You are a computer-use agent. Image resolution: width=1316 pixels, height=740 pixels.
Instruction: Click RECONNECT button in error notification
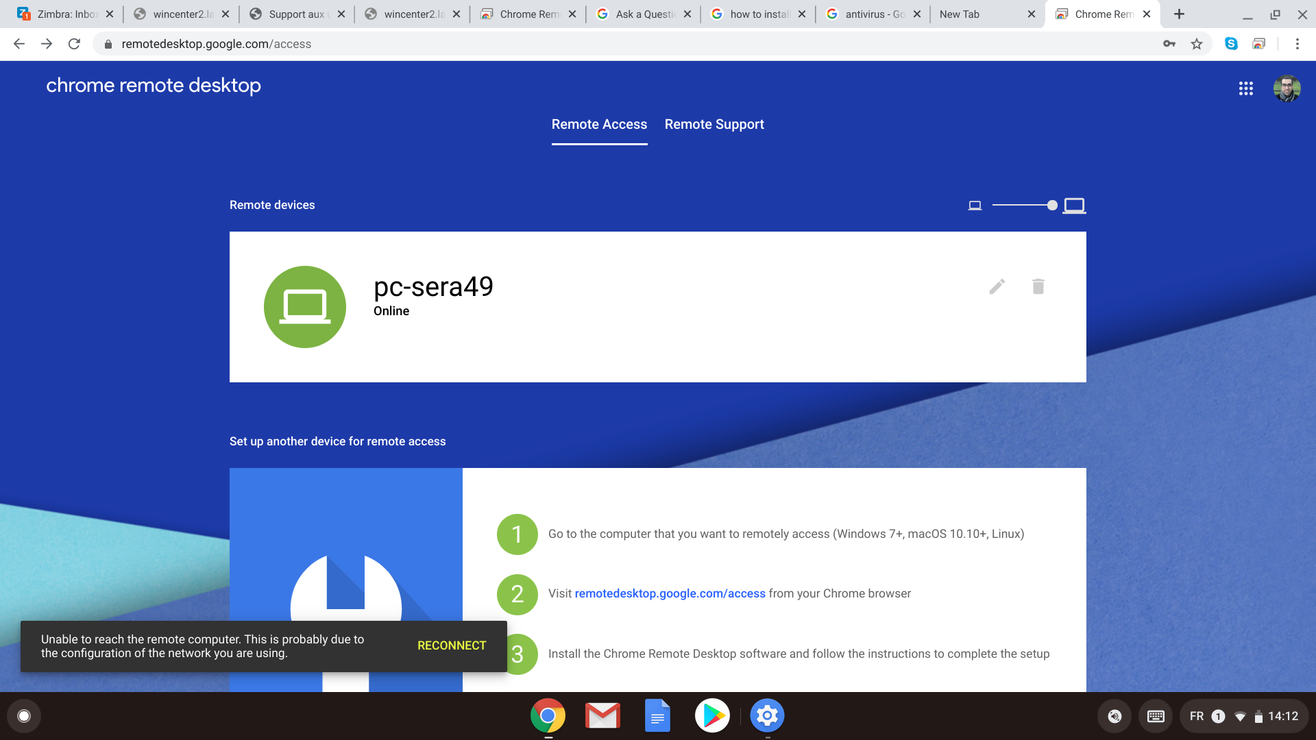(x=452, y=646)
